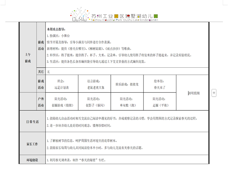Image resolution: width=228 pixels, height=171 pixels.
Task: Select the 日常生活 row header
Action: pyautogui.click(x=32, y=121)
